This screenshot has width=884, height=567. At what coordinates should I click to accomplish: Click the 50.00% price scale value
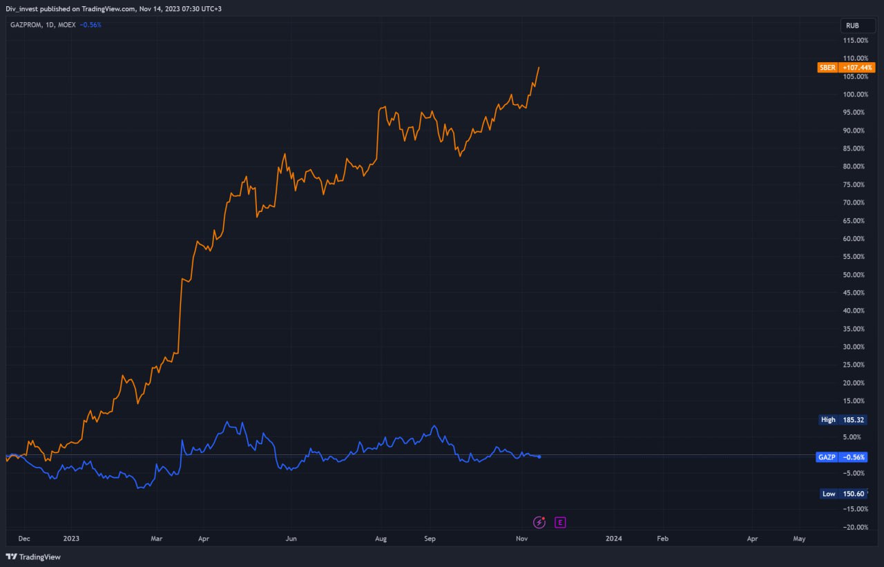point(855,275)
